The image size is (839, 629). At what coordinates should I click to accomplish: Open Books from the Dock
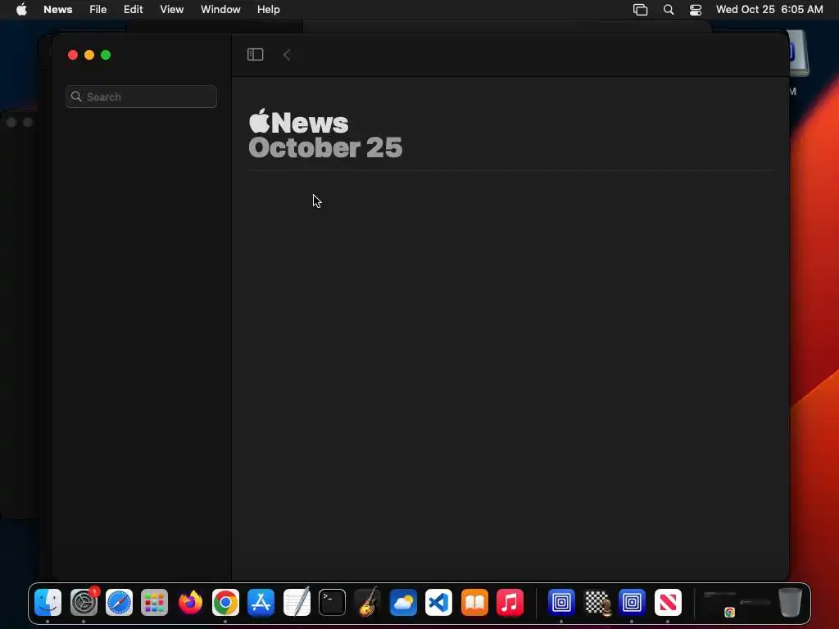point(474,603)
